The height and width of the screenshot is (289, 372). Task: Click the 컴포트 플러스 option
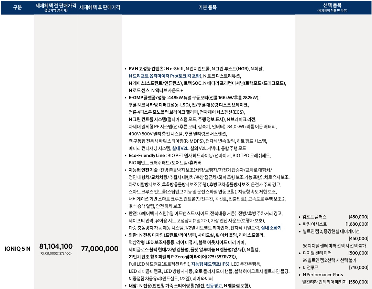(x=314, y=217)
